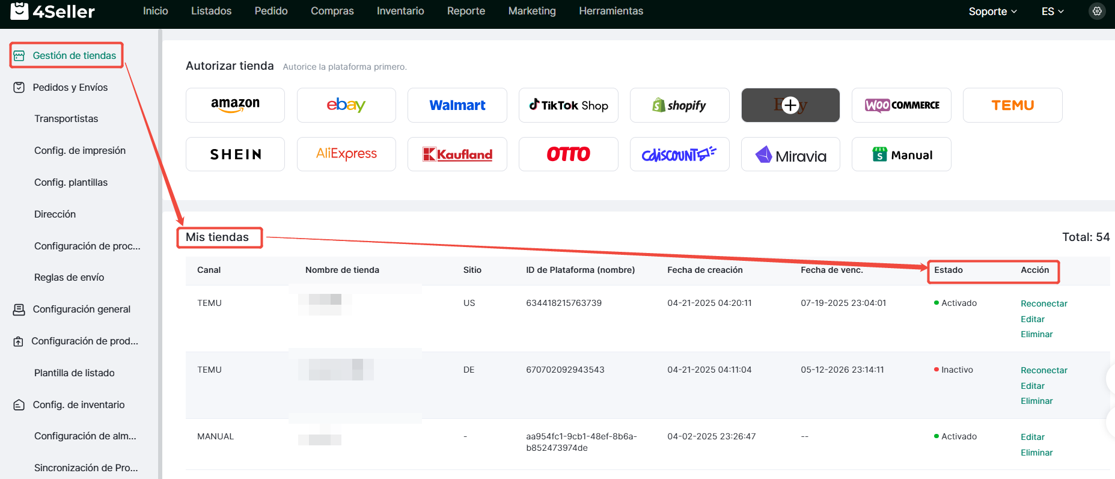This screenshot has height=479, width=1115.
Task: Open the Soporte dropdown
Action: (x=992, y=11)
